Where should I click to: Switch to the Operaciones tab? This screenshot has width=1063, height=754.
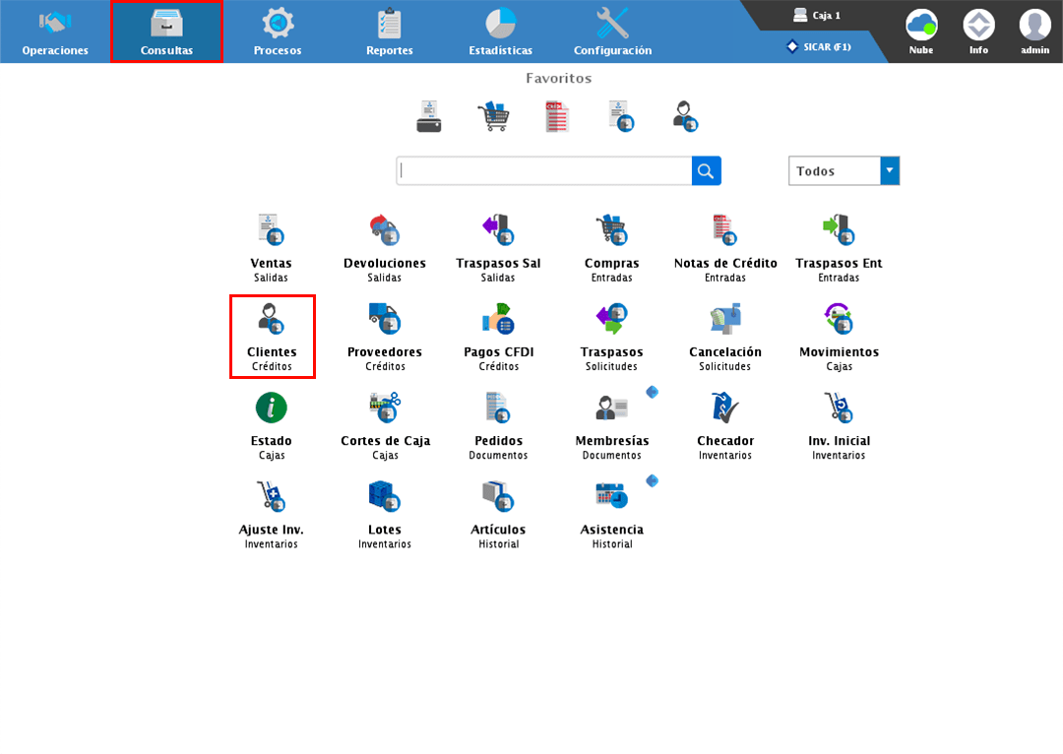55,31
